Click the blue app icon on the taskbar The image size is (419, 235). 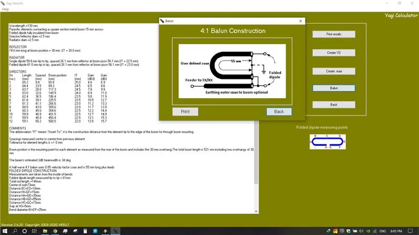95,231
